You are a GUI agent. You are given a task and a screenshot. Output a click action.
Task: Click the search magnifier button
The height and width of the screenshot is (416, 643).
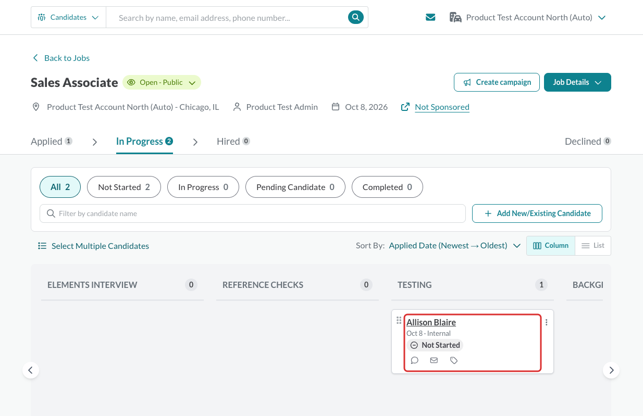coord(355,17)
